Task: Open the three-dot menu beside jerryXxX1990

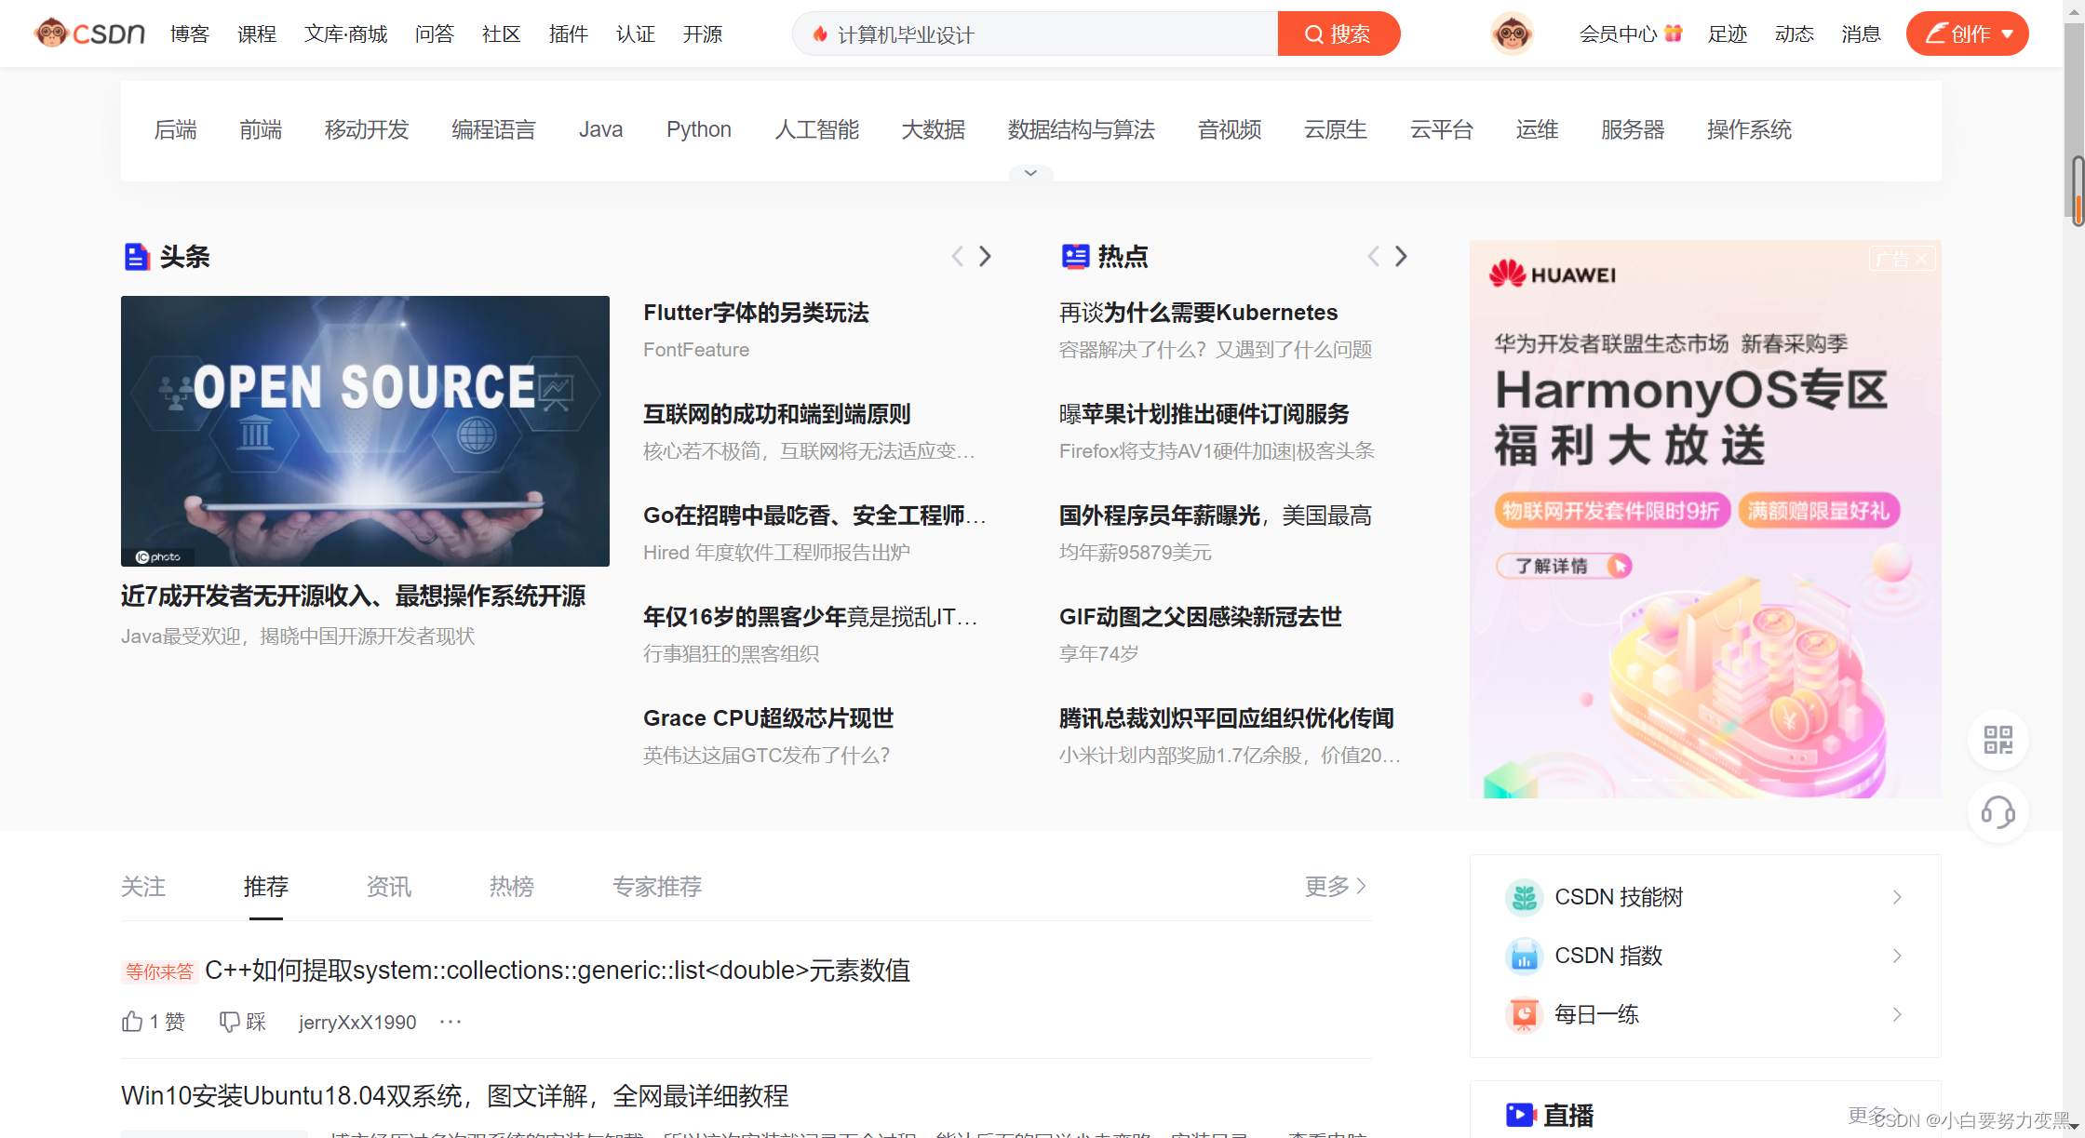Action: coord(451,1022)
